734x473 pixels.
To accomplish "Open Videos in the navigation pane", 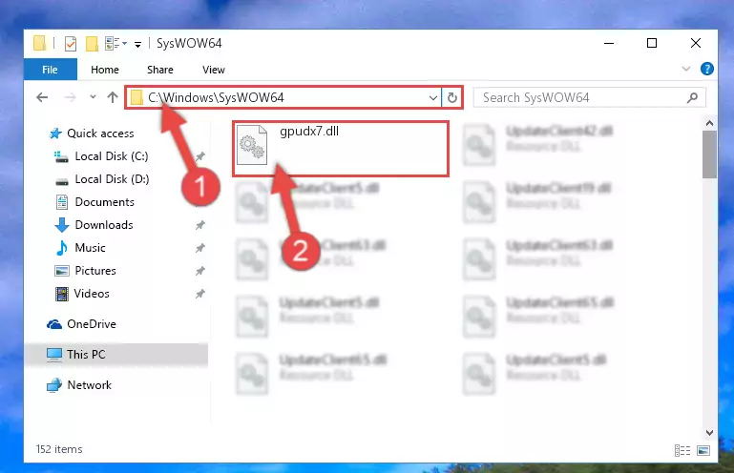I will (92, 294).
